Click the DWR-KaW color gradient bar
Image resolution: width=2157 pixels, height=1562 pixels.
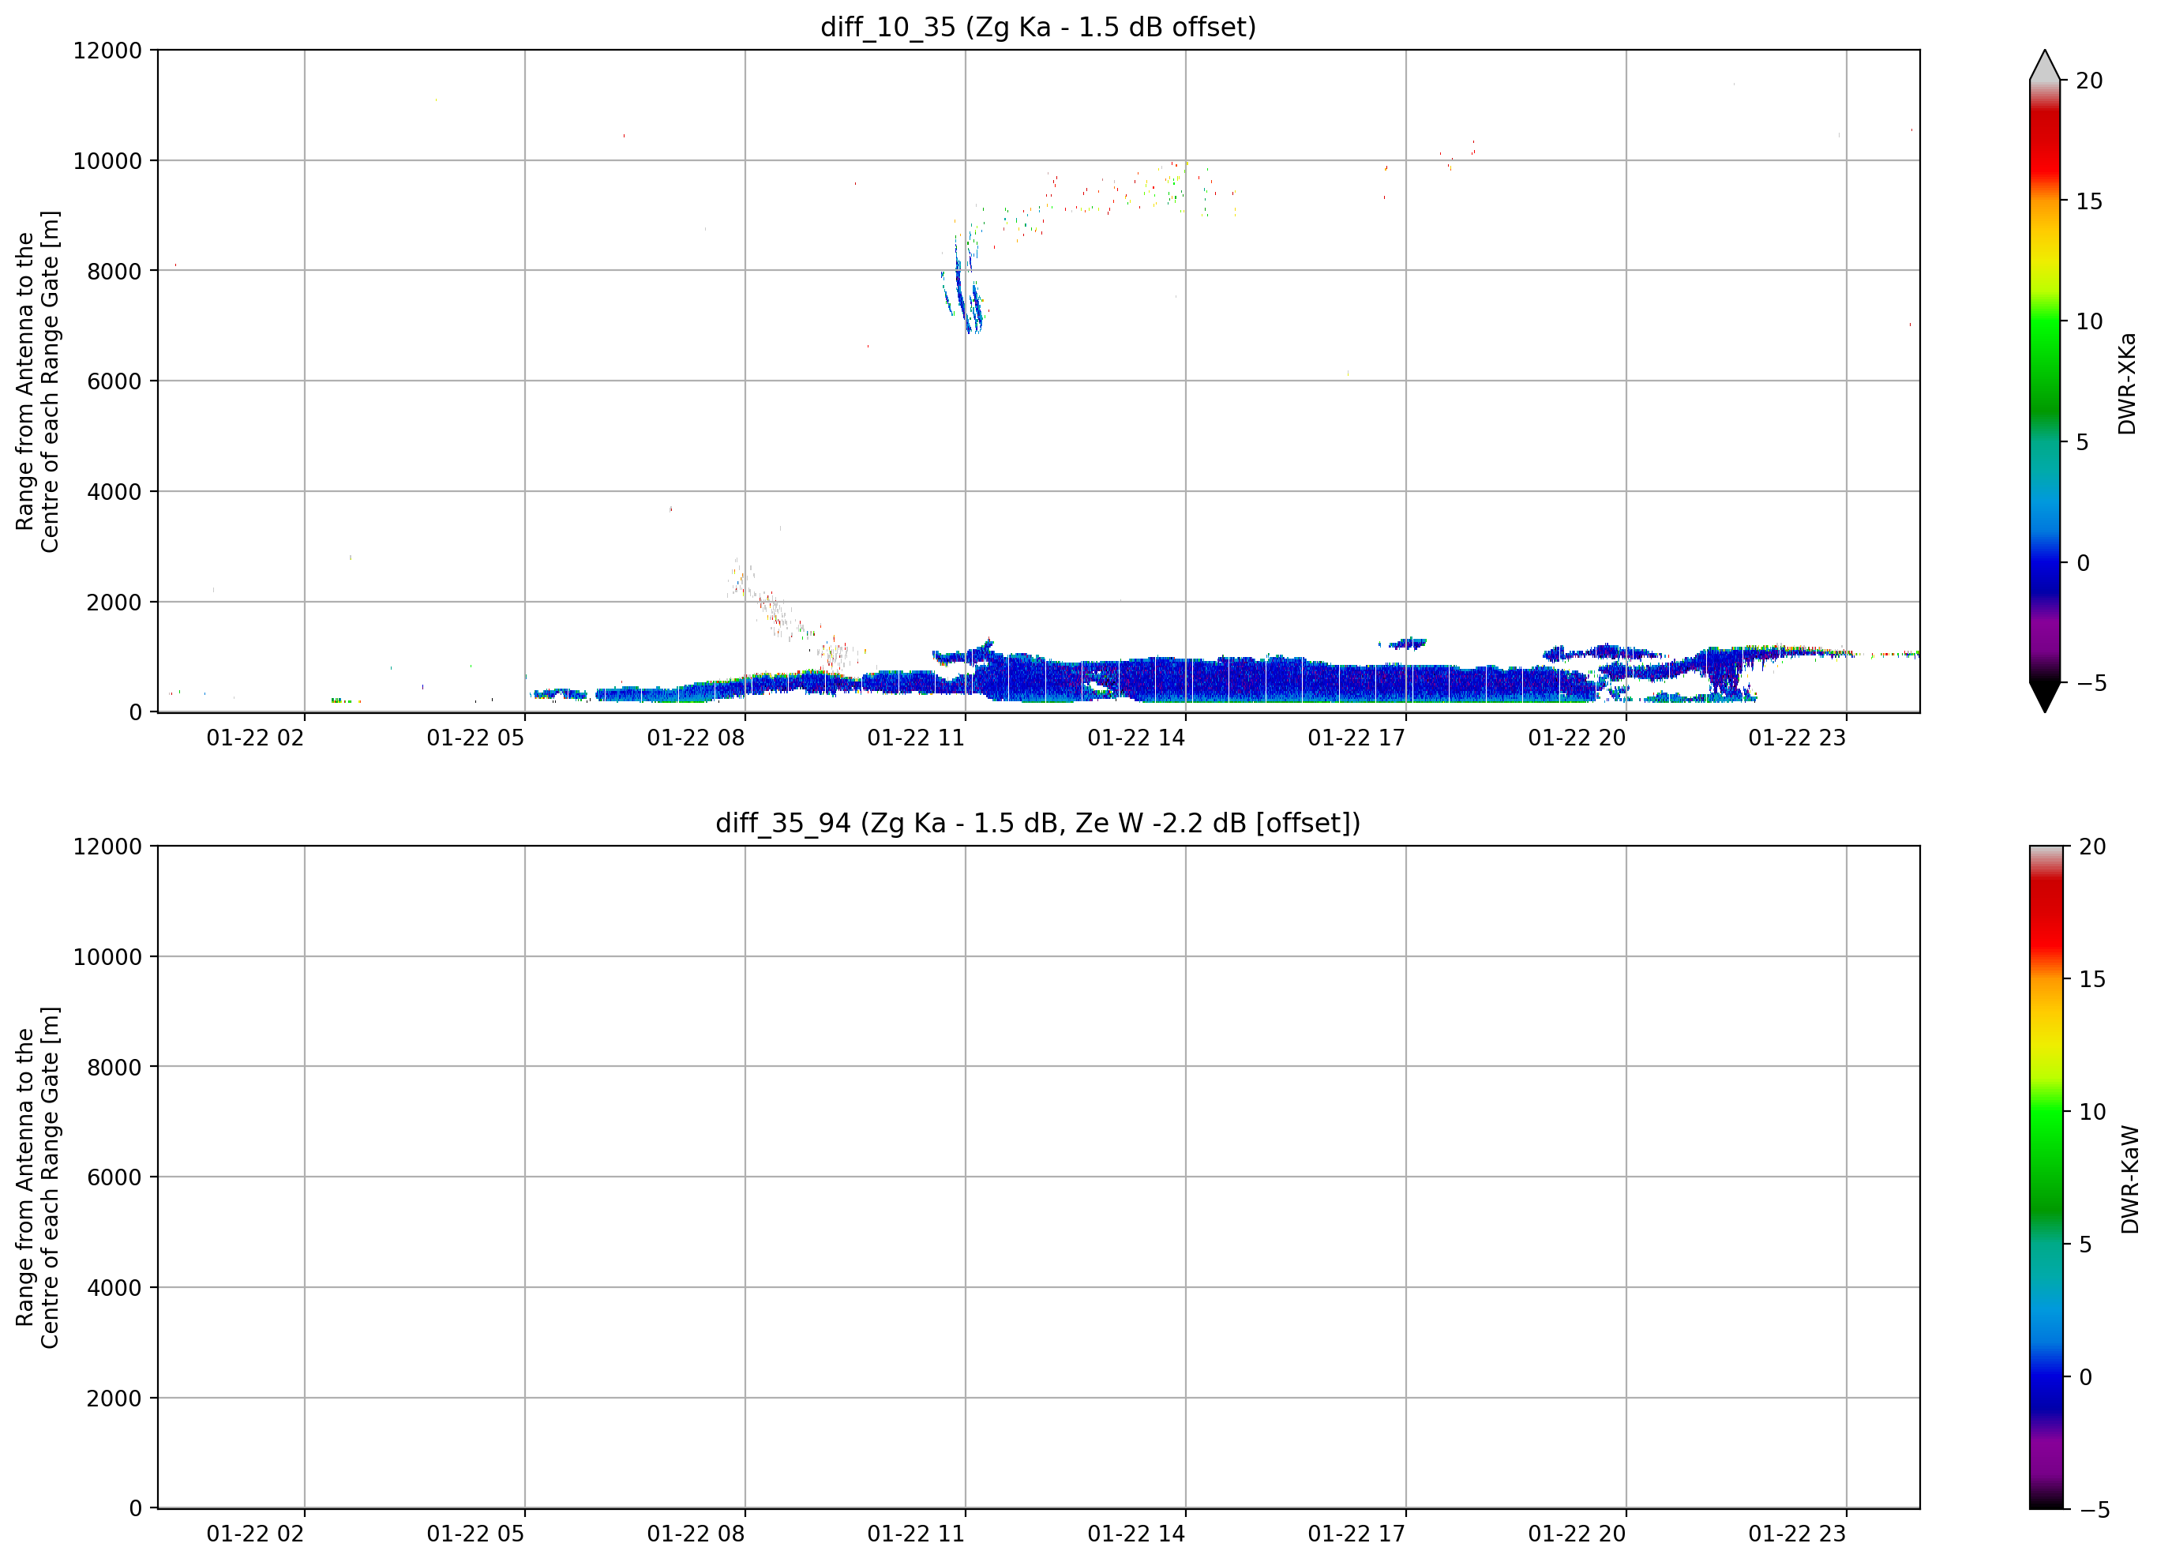pyautogui.click(x=2046, y=1177)
